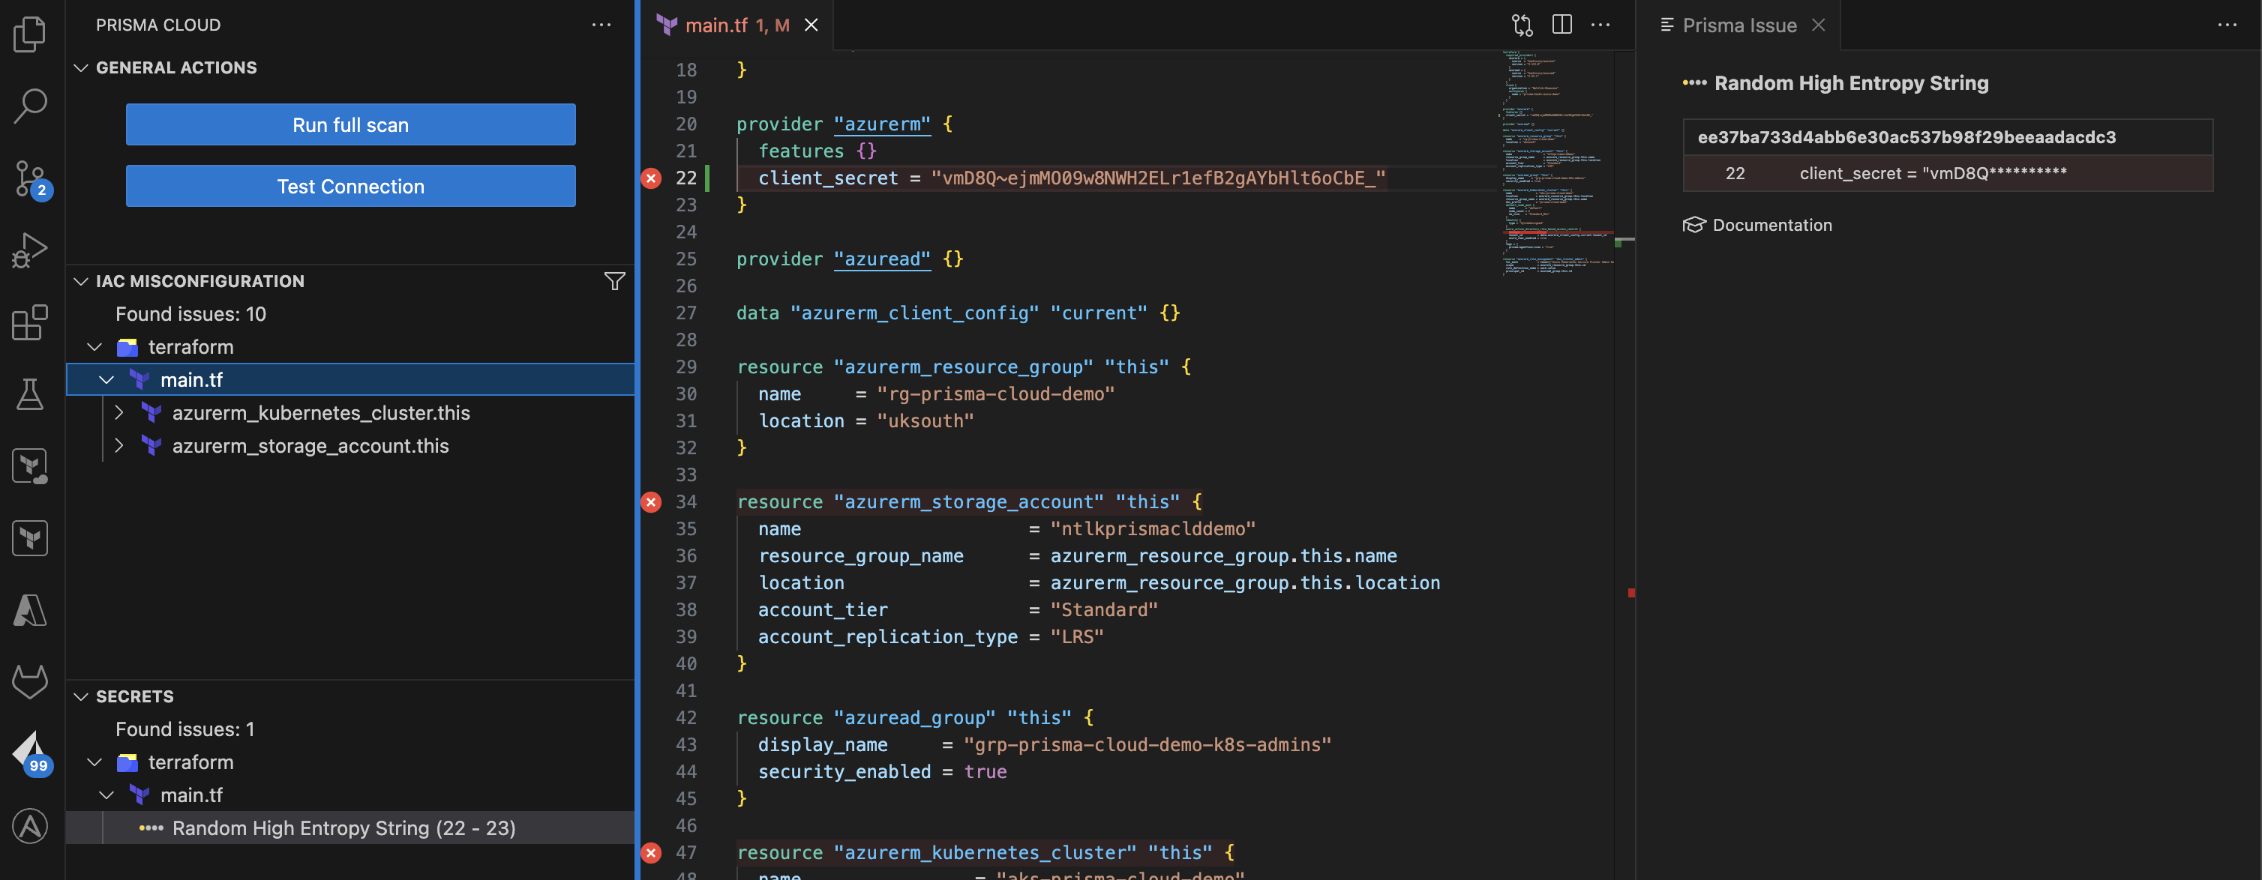Image resolution: width=2262 pixels, height=880 pixels.
Task: Click 'Found issues: 10' text
Action: coord(190,314)
